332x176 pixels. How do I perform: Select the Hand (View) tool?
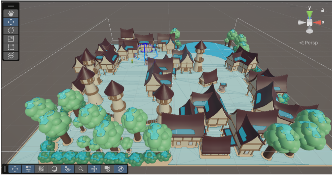pos(11,13)
